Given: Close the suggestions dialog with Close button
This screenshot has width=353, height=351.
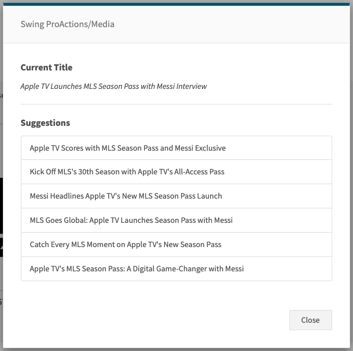Looking at the screenshot, I should (x=310, y=320).
